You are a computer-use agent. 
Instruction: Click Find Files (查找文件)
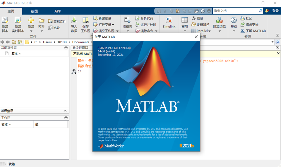click(57, 21)
